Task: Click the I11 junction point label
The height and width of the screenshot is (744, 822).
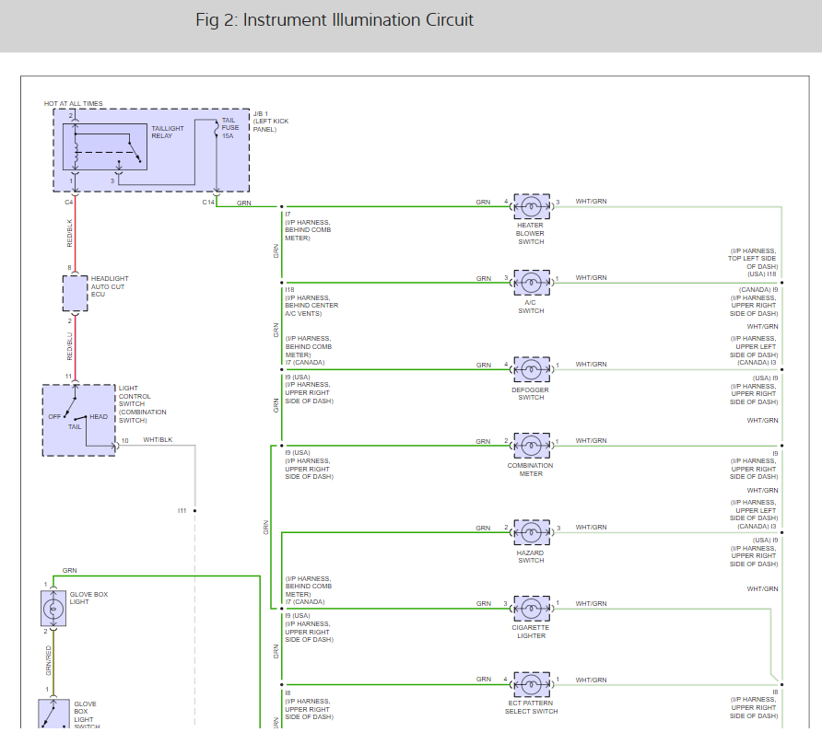Action: click(x=182, y=510)
